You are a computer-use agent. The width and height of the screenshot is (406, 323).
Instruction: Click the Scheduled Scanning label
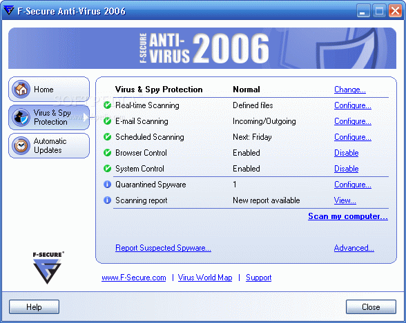(x=150, y=137)
